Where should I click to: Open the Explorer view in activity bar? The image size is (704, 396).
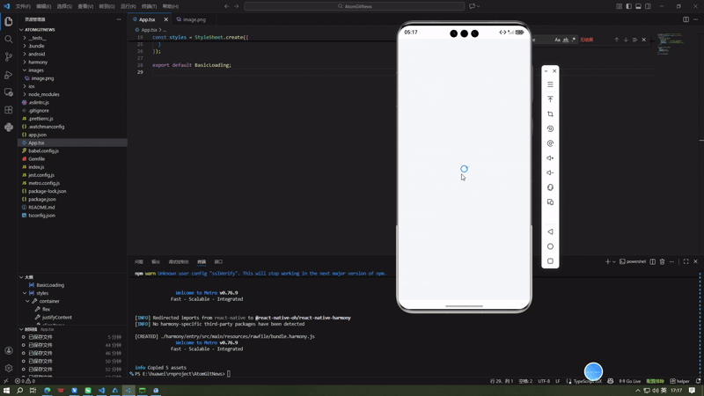[x=9, y=21]
